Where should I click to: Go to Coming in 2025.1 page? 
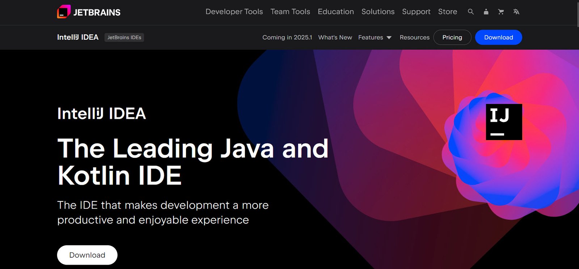coord(287,38)
